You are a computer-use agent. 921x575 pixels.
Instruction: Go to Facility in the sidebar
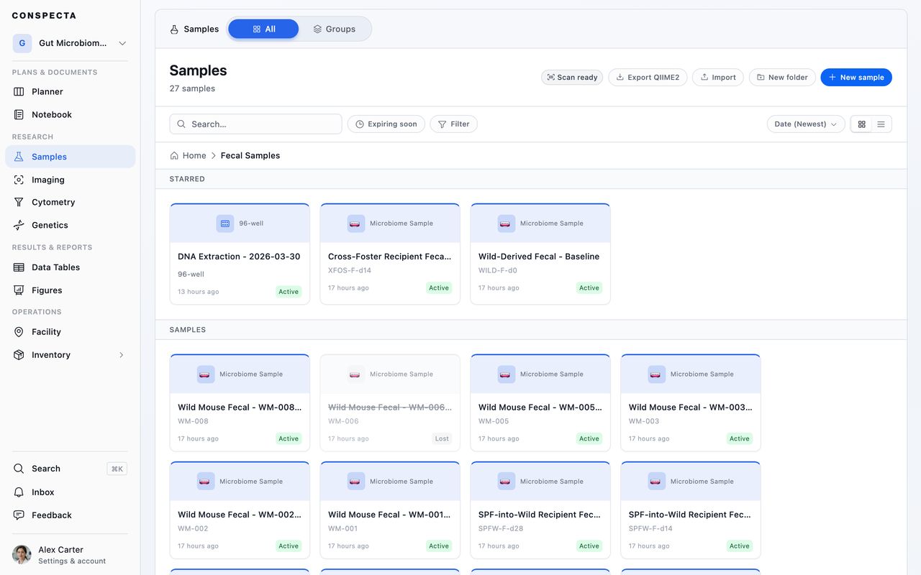(71, 332)
